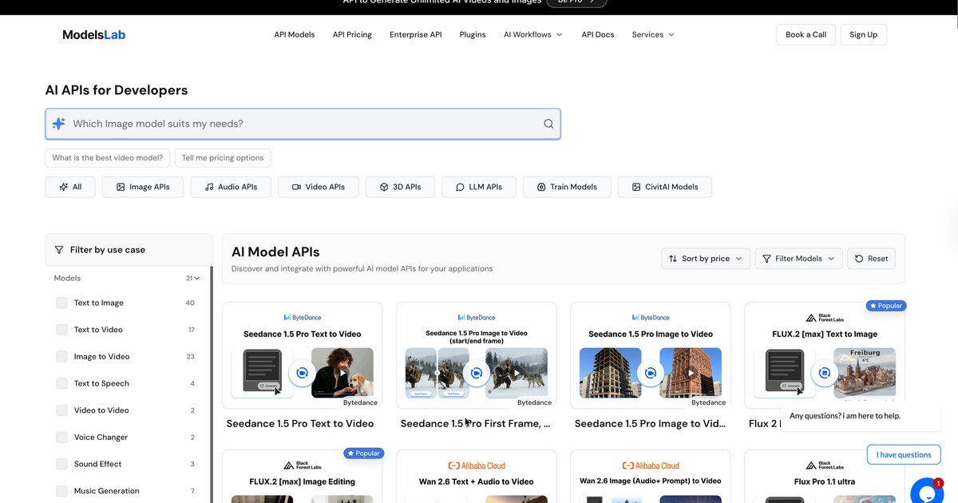958x503 pixels.
Task: Click the 'Tell me pricing options' suggestion
Action: coord(223,158)
